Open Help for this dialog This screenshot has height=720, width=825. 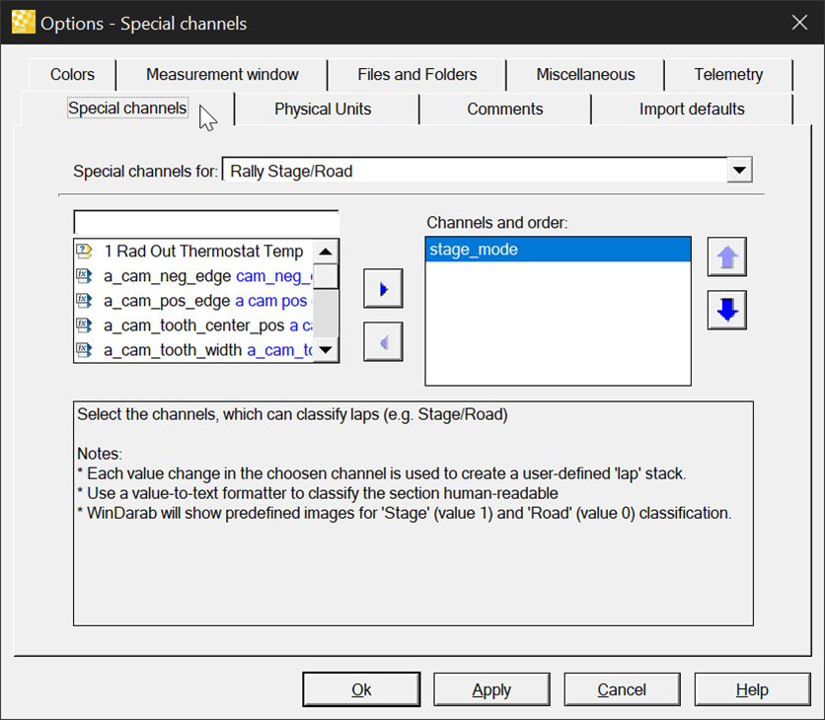(x=752, y=689)
